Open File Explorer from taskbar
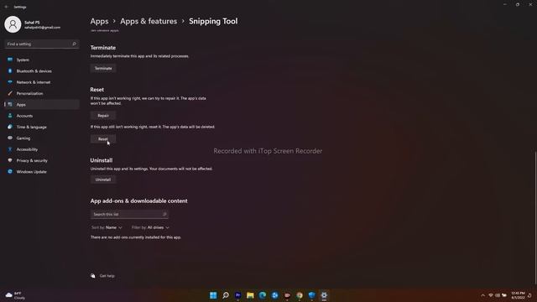This screenshot has height=302, width=537. [x=250, y=295]
